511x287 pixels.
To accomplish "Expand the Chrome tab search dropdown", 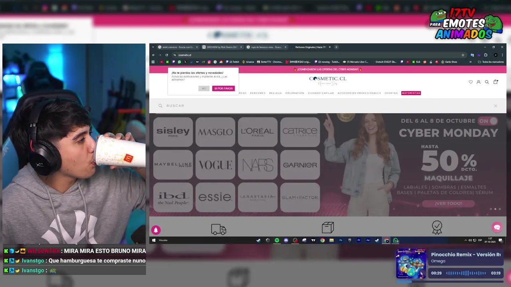I will point(153,47).
